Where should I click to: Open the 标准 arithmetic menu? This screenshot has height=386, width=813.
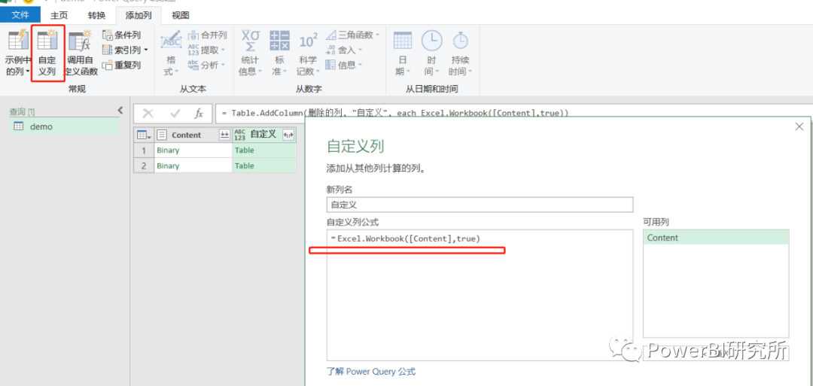[x=279, y=53]
